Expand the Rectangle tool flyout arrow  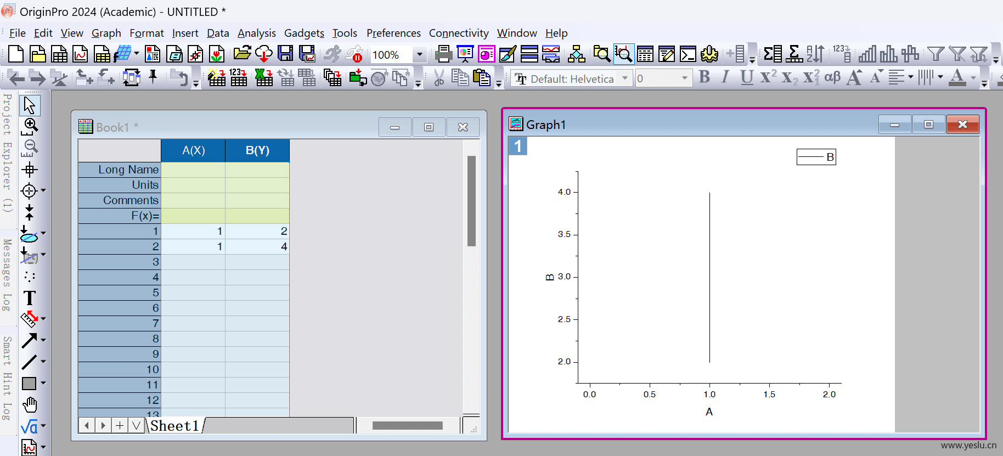[43, 383]
